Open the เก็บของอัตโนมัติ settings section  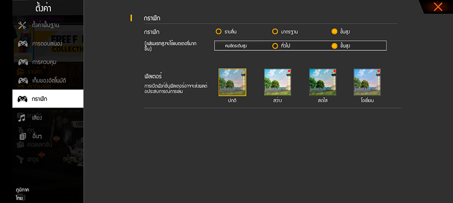48,80
